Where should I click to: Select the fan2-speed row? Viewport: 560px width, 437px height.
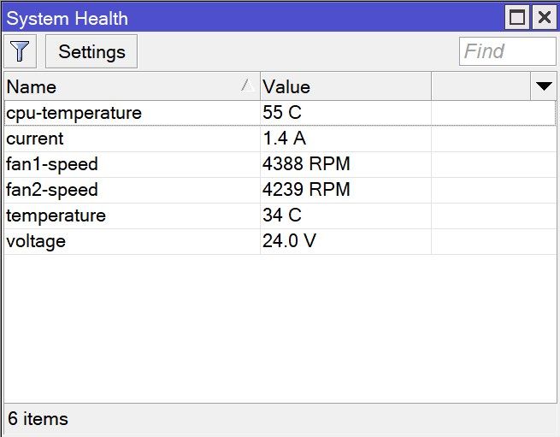[52, 190]
